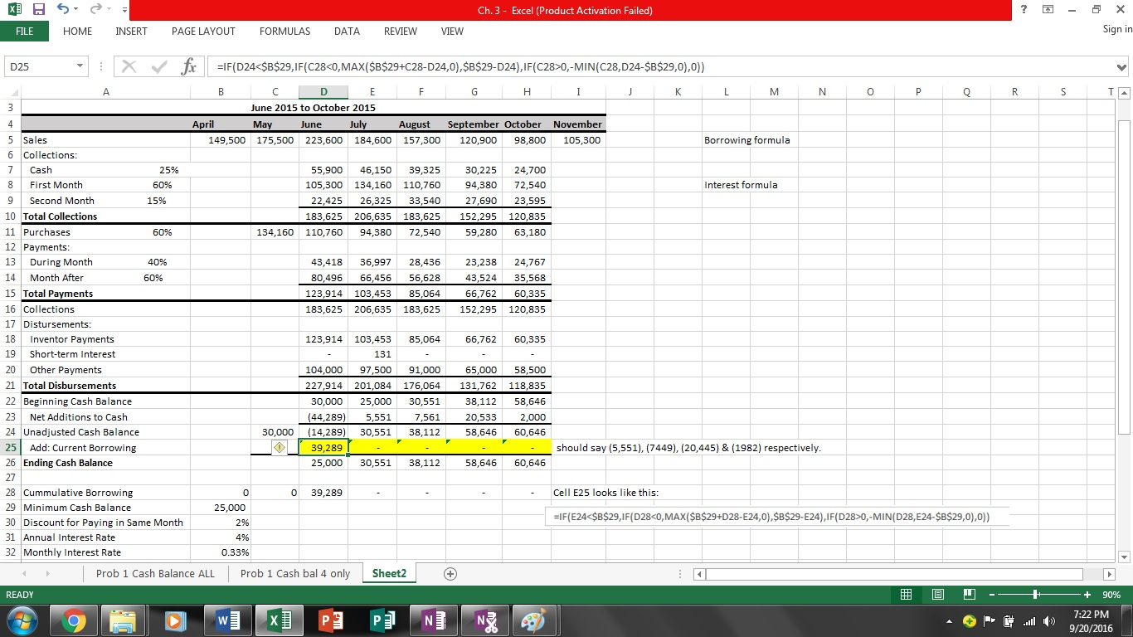Open the 'Prob 1 Cash bal 4 only' sheet tab

(295, 573)
